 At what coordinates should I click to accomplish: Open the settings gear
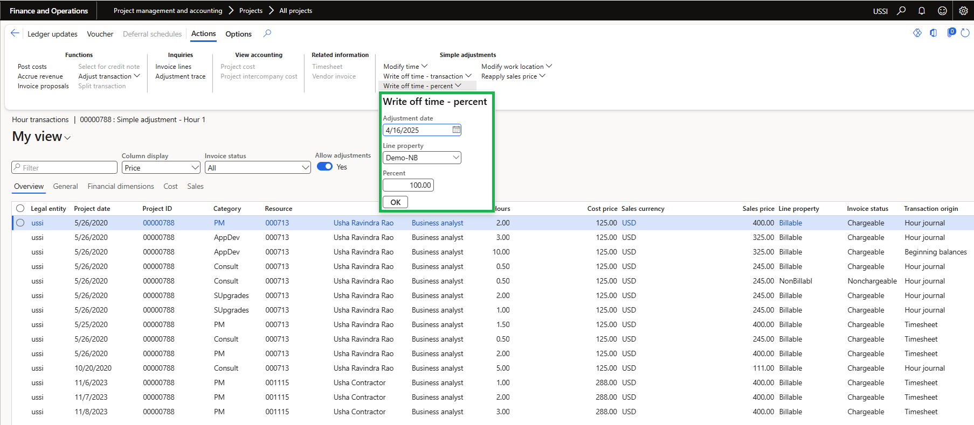(963, 11)
